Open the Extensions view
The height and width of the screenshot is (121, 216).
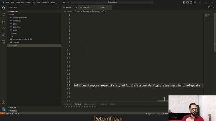[x=3, y=35]
